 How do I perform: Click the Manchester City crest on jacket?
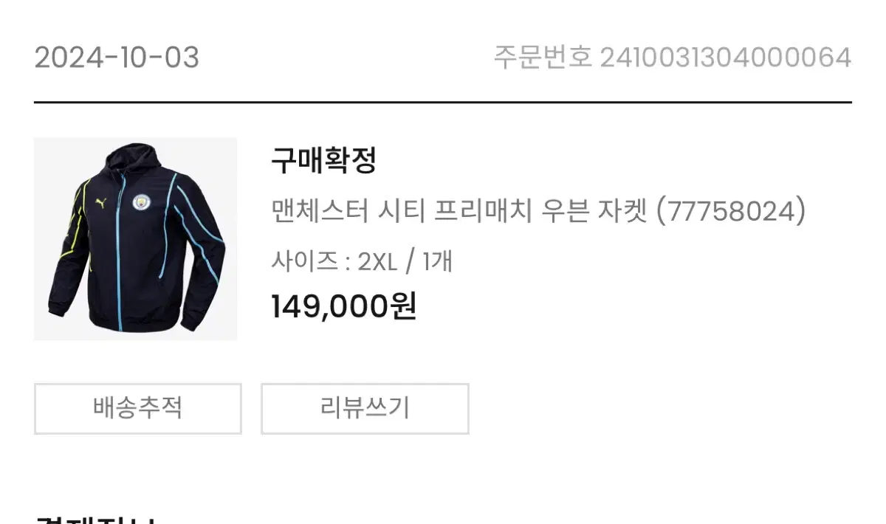coord(140,201)
